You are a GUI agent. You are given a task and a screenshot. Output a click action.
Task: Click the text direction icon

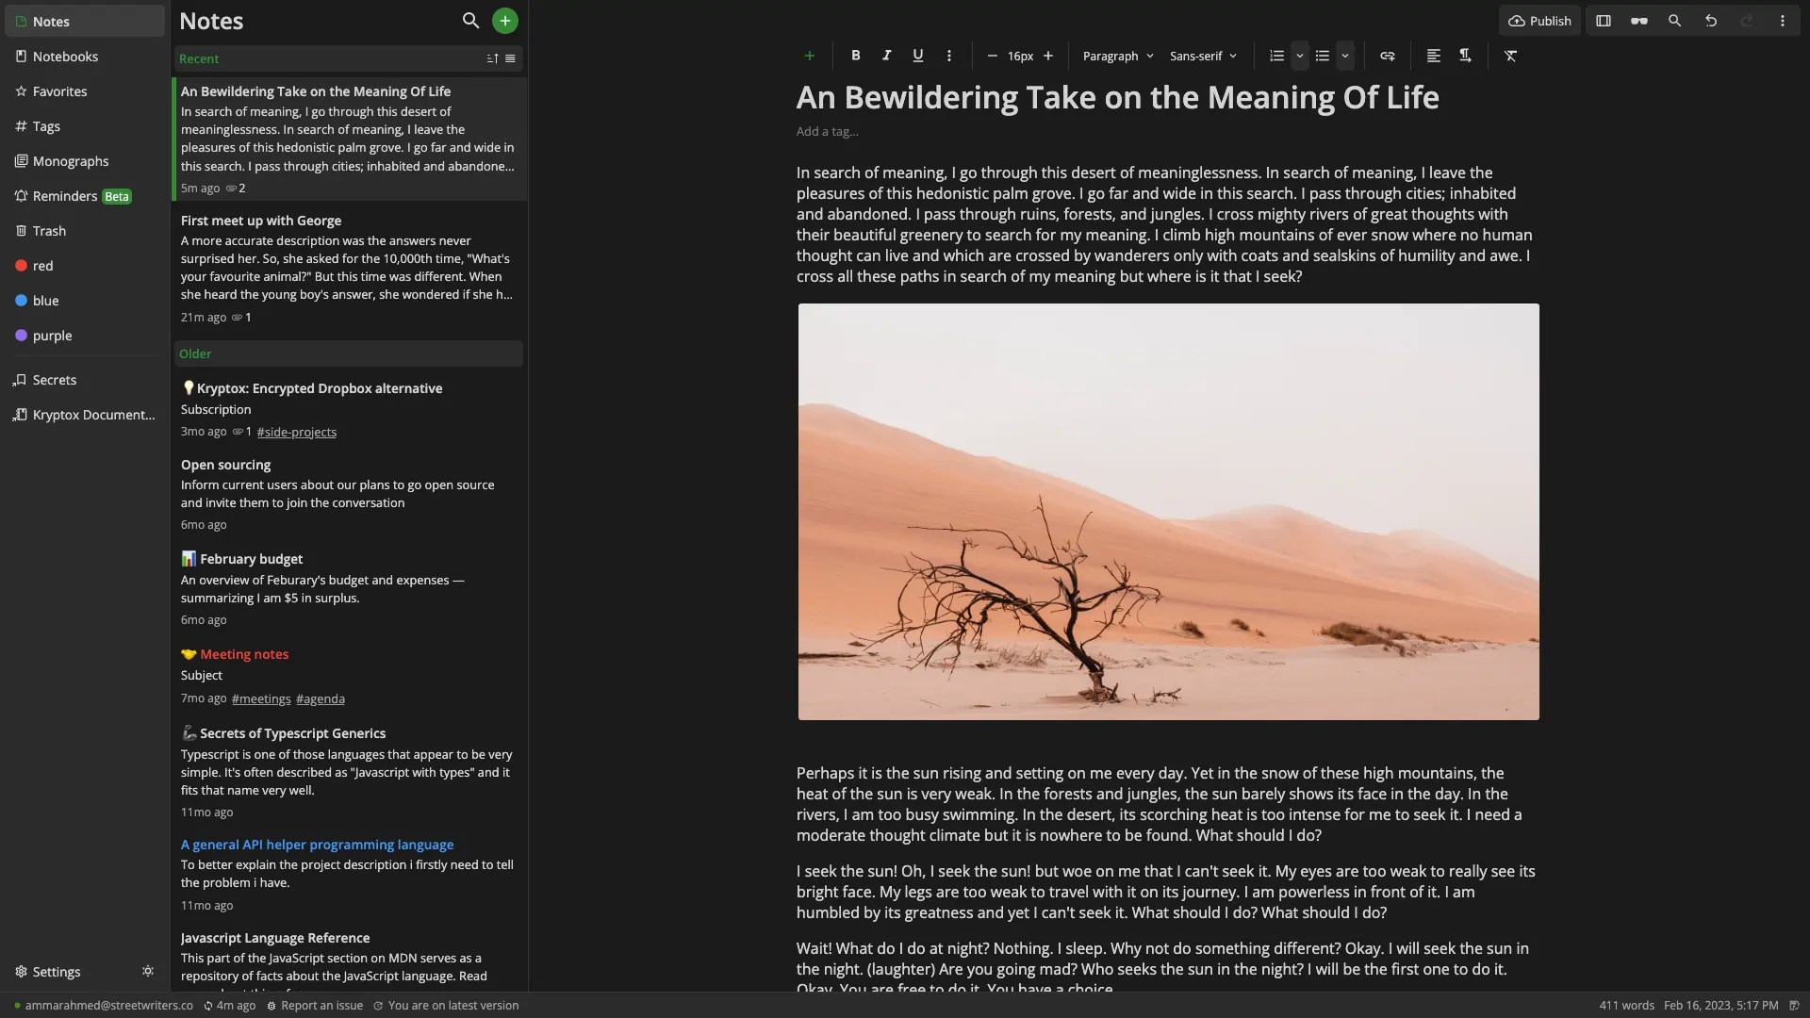[1465, 56]
